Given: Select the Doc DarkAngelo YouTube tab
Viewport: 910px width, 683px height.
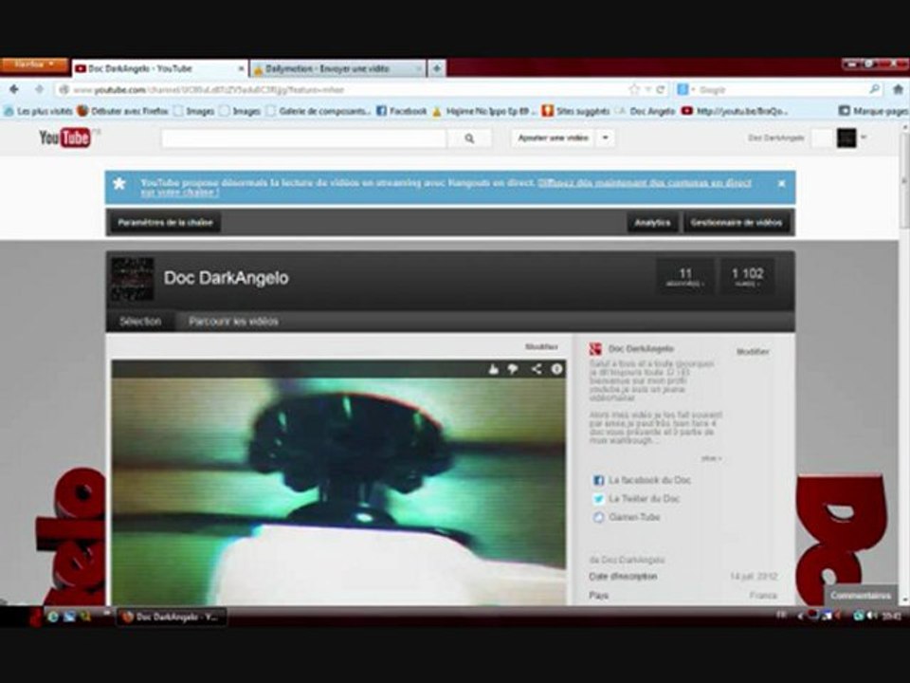Looking at the screenshot, I should (x=159, y=68).
